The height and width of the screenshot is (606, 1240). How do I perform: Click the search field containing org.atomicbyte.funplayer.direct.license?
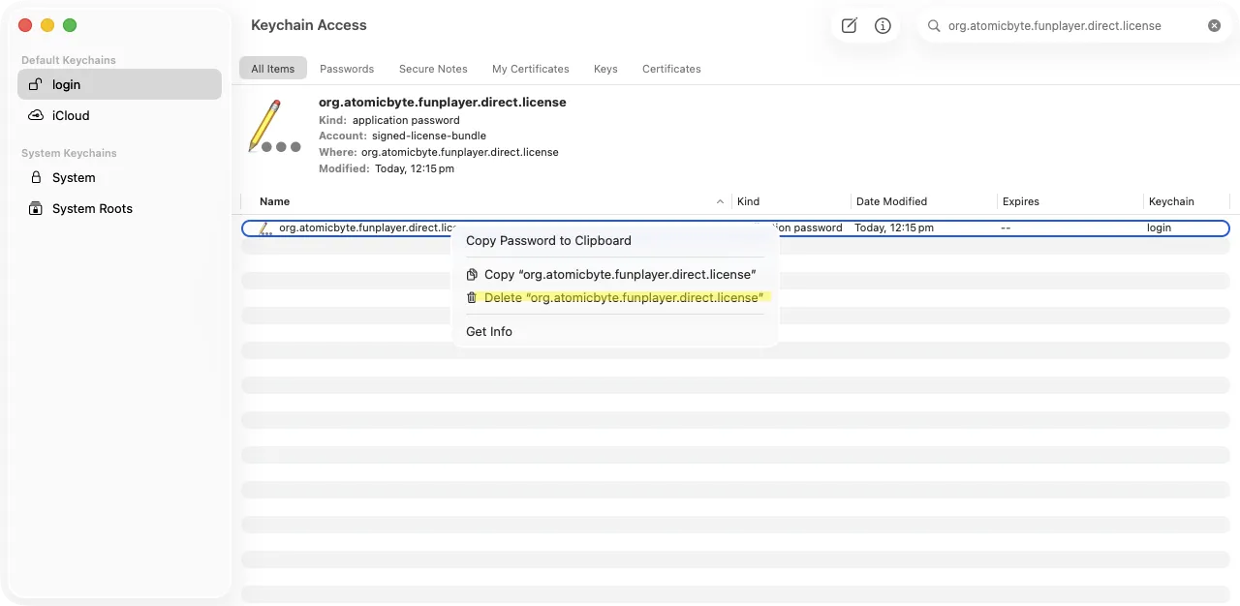click(1073, 26)
